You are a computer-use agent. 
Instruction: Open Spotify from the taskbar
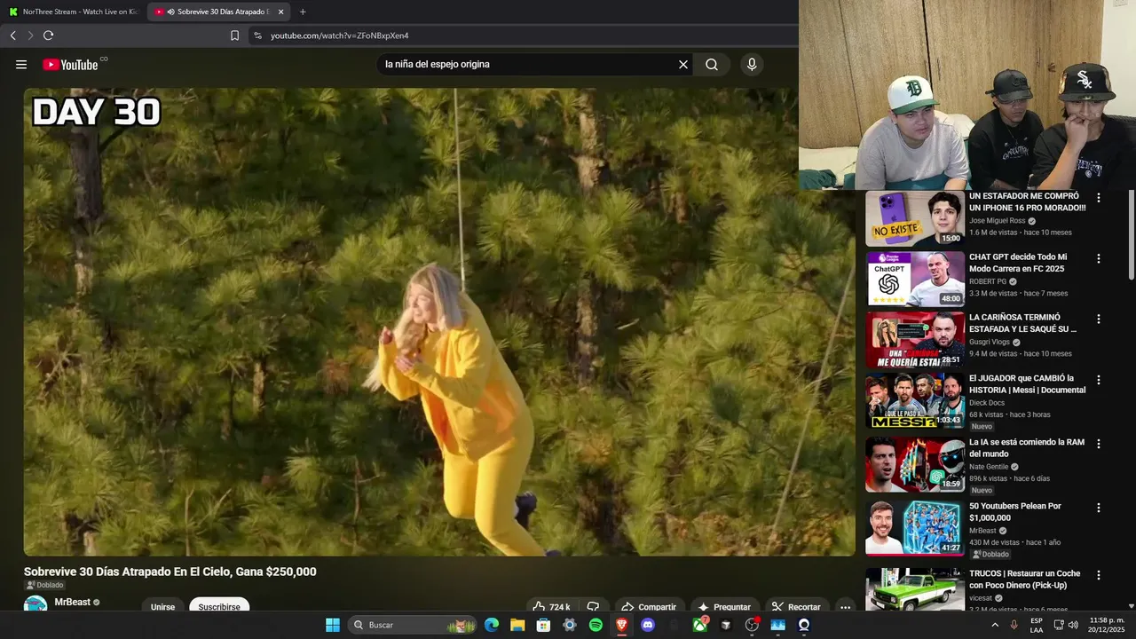pyautogui.click(x=596, y=625)
